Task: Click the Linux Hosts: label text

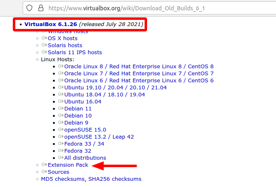Action: [57, 60]
